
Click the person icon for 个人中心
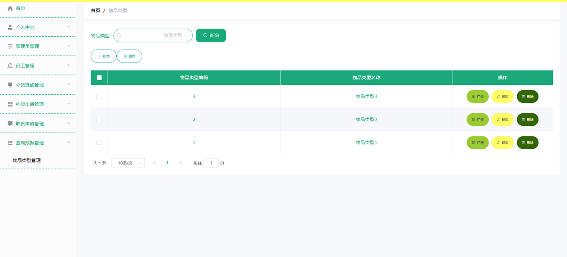click(10, 27)
